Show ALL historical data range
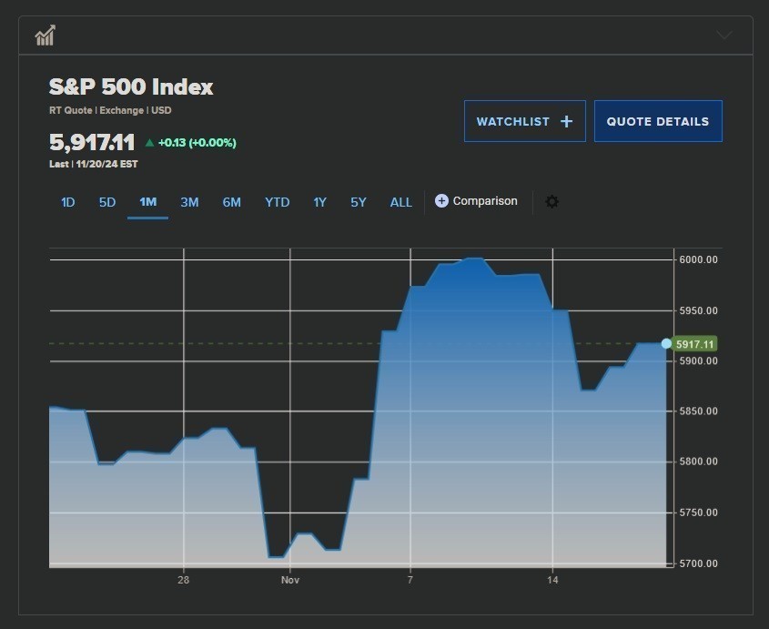The width and height of the screenshot is (769, 629). 400,202
